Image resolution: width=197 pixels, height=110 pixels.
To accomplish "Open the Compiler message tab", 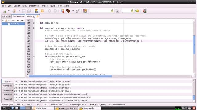I will coord(8,86).
